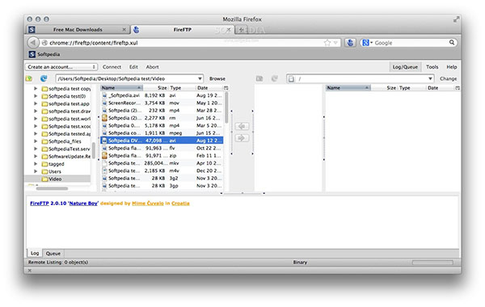
Task: Open the Croatia link
Action: click(x=180, y=203)
